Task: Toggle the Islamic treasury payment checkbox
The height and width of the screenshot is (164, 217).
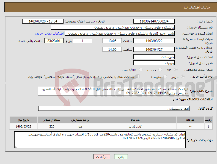Action: click(x=138, y=76)
